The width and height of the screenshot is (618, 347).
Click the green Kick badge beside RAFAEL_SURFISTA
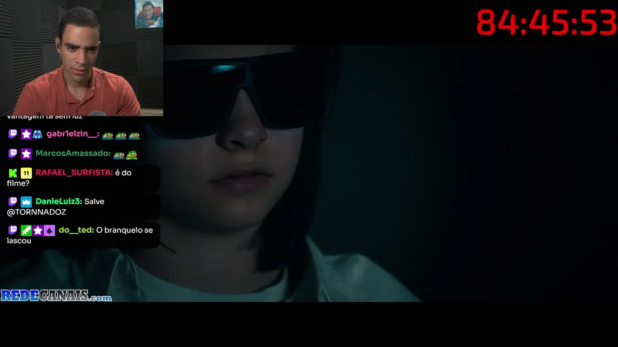tap(13, 173)
